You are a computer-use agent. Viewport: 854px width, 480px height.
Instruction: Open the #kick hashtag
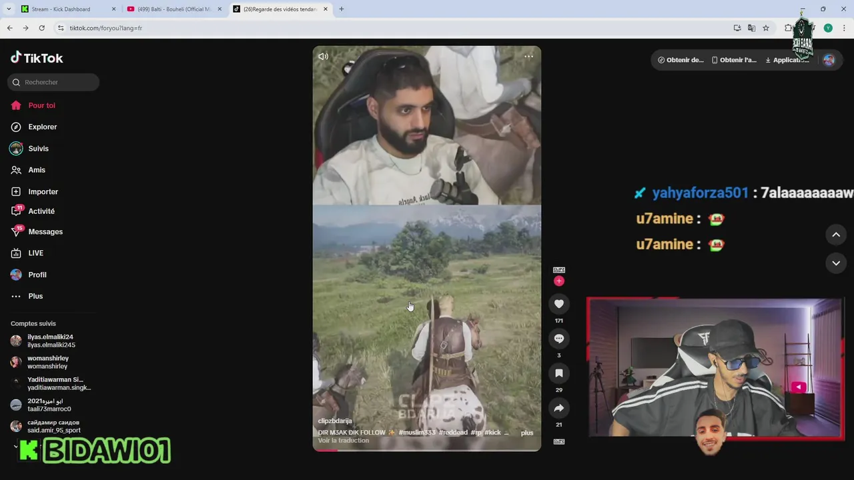492,433
